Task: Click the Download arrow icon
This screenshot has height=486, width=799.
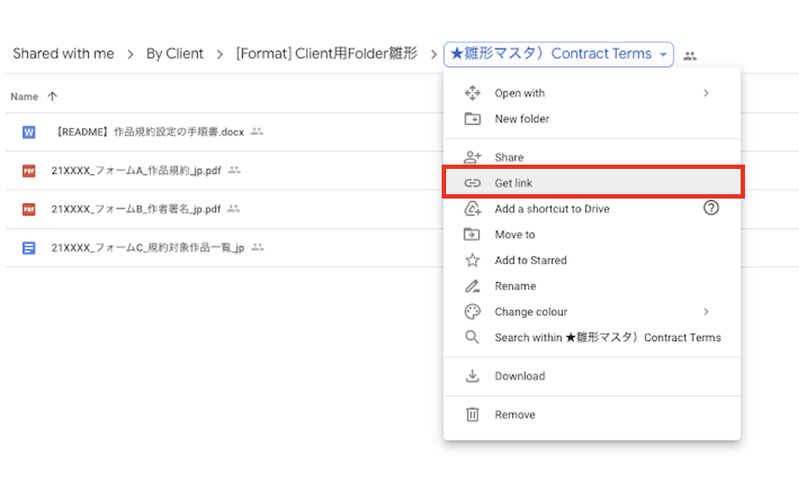Action: point(472,376)
